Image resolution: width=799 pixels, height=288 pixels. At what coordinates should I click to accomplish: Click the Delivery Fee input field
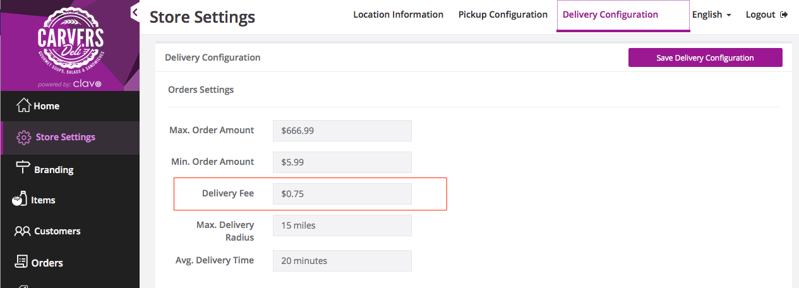click(342, 194)
